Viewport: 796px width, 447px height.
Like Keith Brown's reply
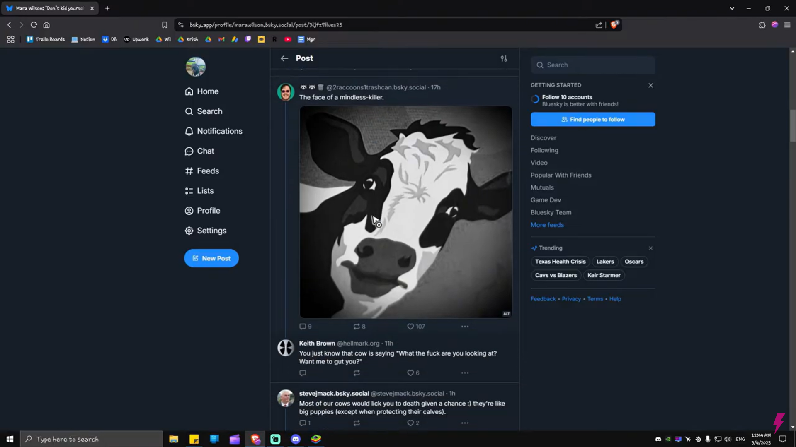410,373
